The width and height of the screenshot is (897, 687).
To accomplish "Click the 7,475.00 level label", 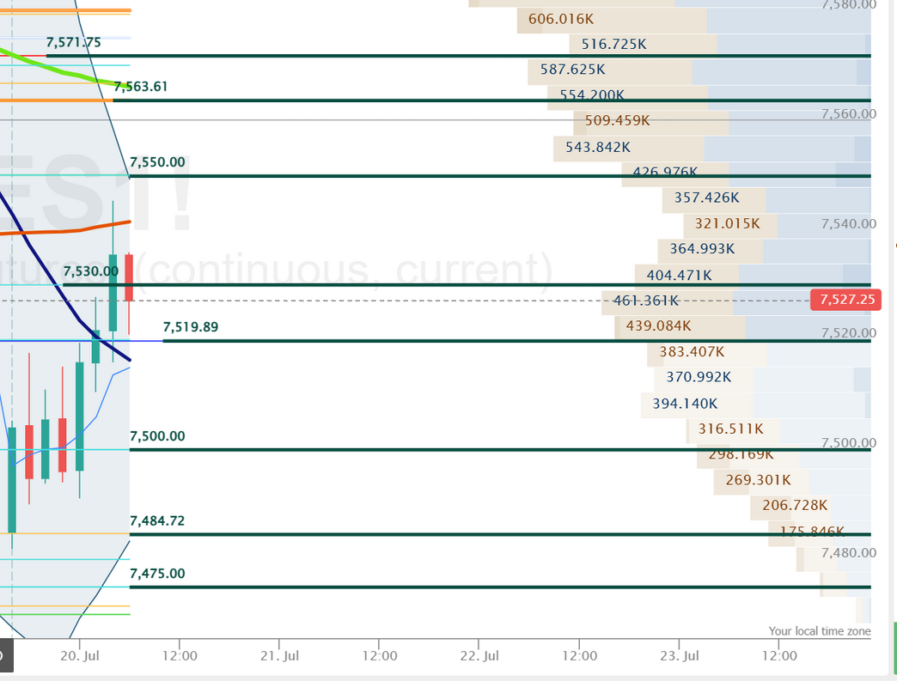I will tap(157, 574).
